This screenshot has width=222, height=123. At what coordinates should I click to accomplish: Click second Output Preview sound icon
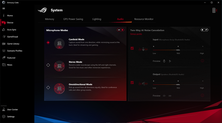pos(170,96)
